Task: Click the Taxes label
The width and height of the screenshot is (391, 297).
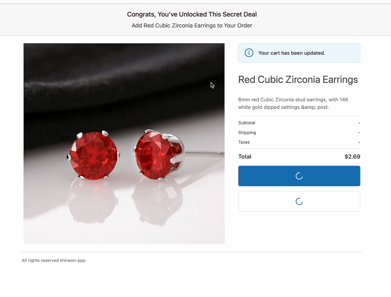Action: pyautogui.click(x=244, y=142)
